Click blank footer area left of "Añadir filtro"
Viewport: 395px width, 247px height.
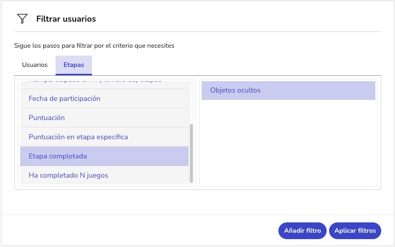148,230
